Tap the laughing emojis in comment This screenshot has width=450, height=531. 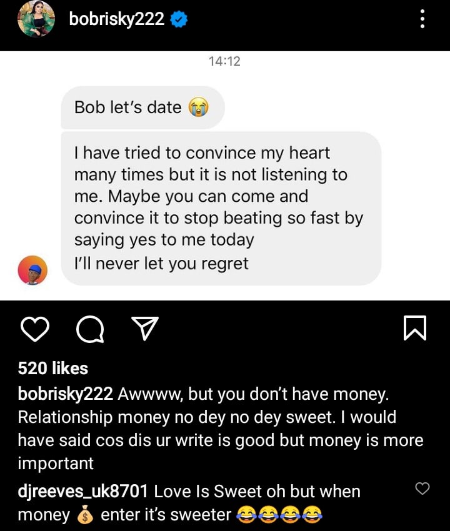pos(279,515)
